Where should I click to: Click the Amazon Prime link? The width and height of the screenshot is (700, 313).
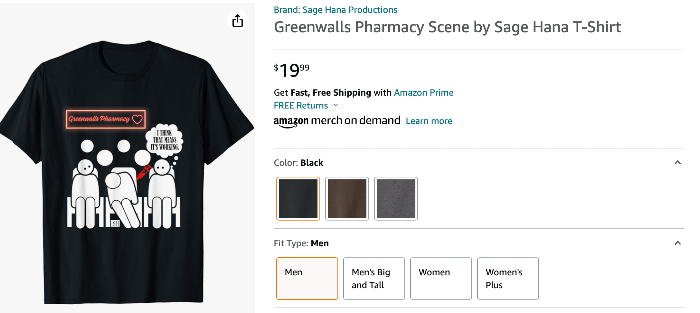423,93
